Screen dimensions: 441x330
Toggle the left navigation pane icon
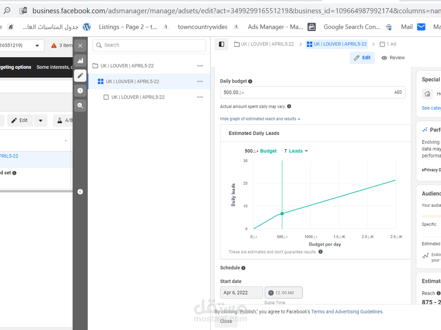[x=221, y=44]
